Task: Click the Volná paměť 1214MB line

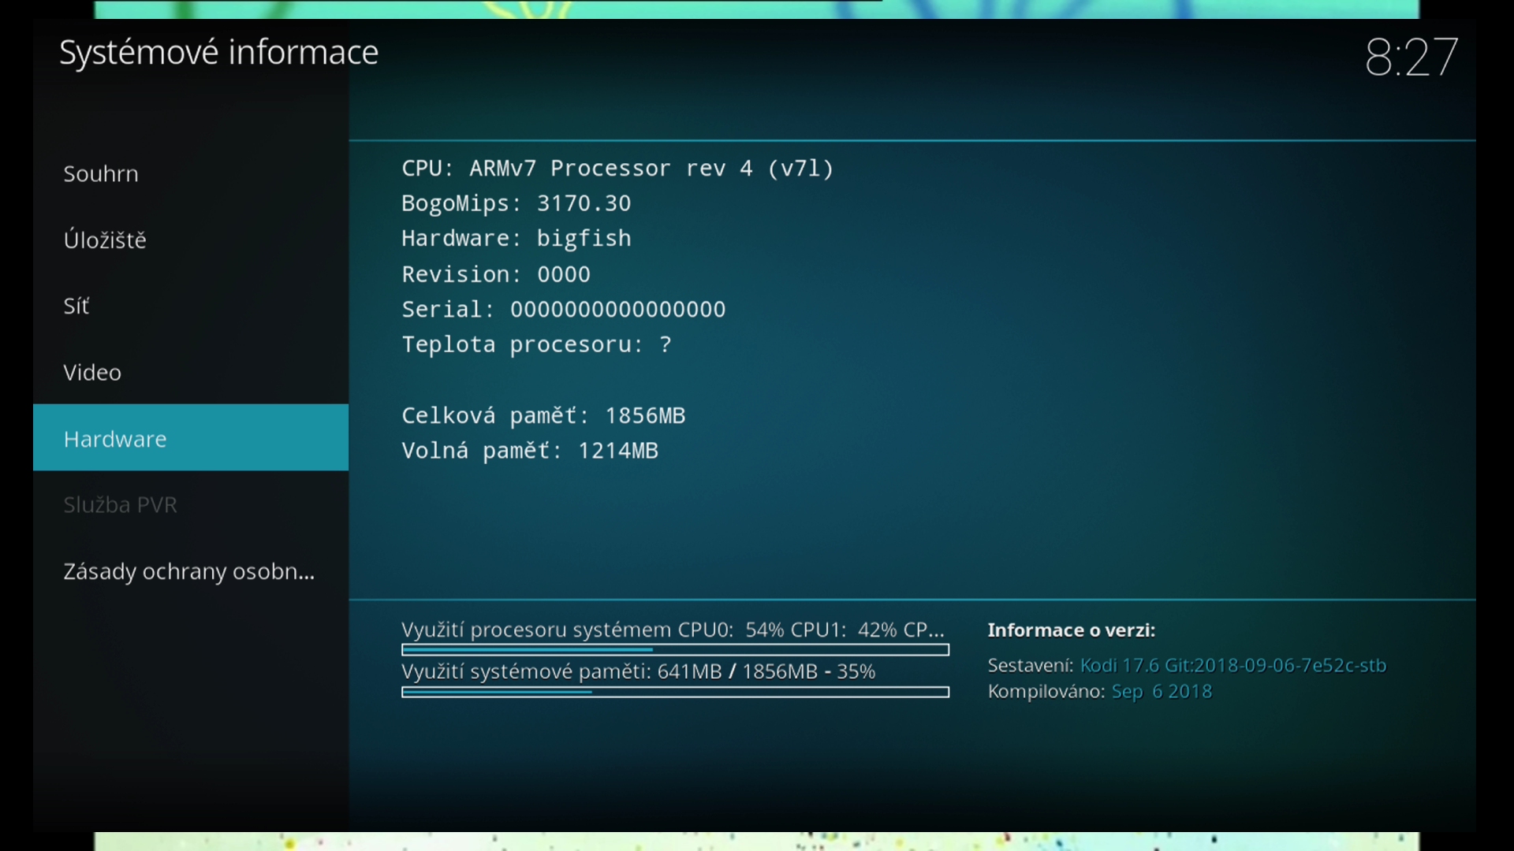Action: coord(529,451)
